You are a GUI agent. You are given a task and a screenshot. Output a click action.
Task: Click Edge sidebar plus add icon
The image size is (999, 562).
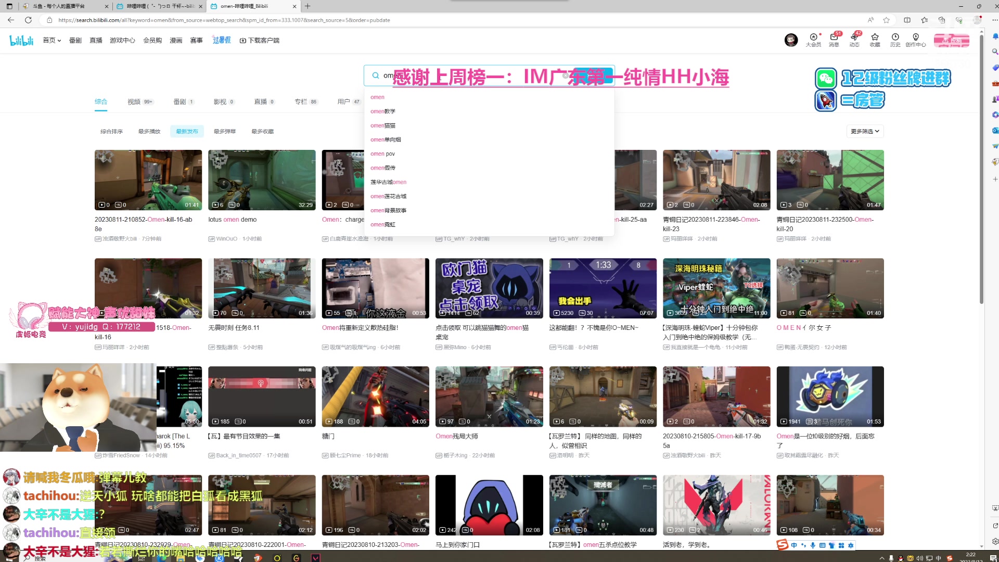[995, 179]
